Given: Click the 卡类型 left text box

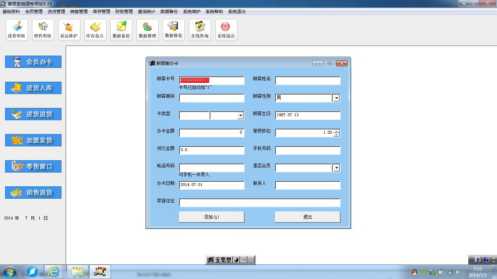Looking at the screenshot, I should 194,116.
